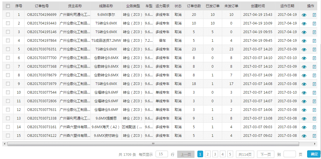
Task: Click the go-to-page number input field
Action: (x=290, y=154)
